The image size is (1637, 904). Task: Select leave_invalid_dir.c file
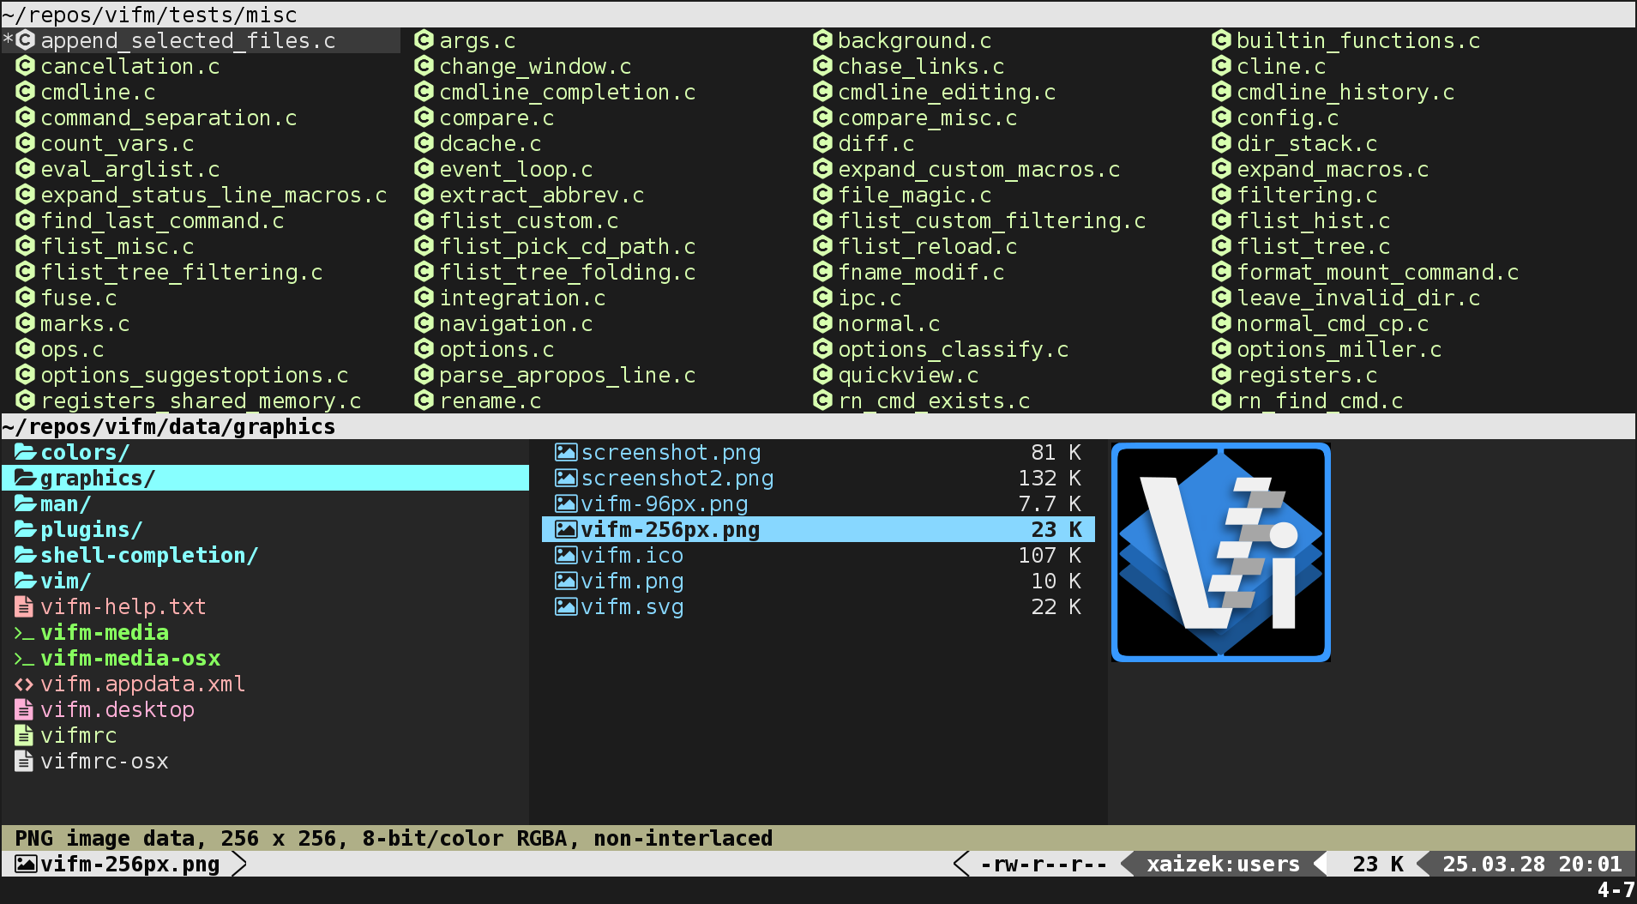(x=1358, y=298)
